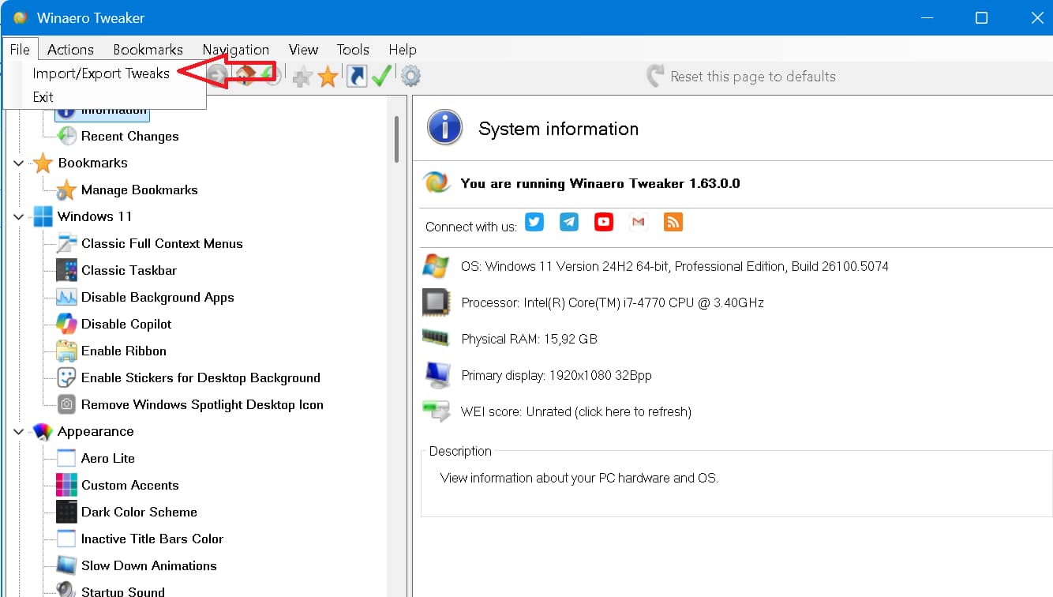Open the Navigation menu
Image resolution: width=1053 pixels, height=597 pixels.
235,49
